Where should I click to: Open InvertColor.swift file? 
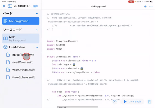(22, 62)
